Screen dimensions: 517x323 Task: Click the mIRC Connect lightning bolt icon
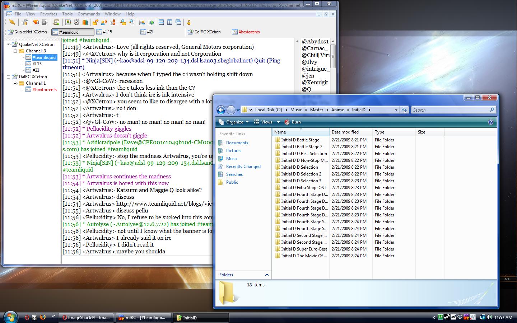click(12, 23)
